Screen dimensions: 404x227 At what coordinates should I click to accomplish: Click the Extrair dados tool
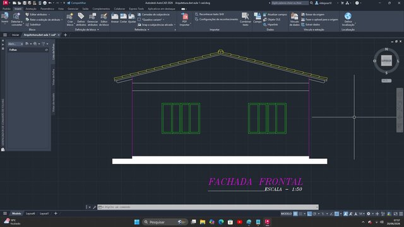[311, 25]
